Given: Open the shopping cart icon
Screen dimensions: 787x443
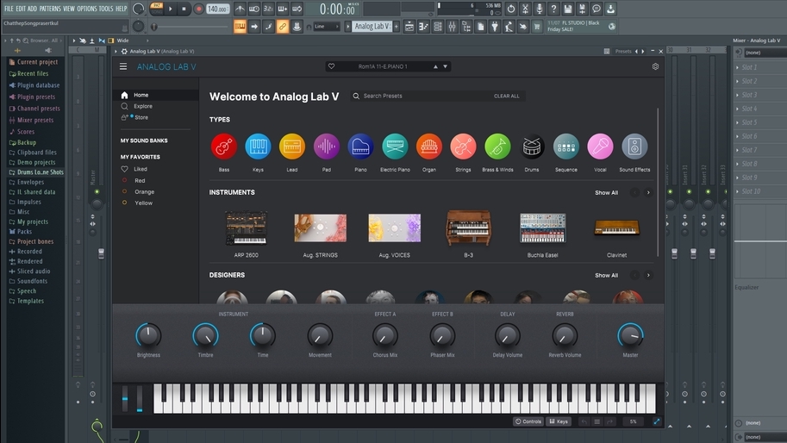Looking at the screenshot, I should point(536,27).
